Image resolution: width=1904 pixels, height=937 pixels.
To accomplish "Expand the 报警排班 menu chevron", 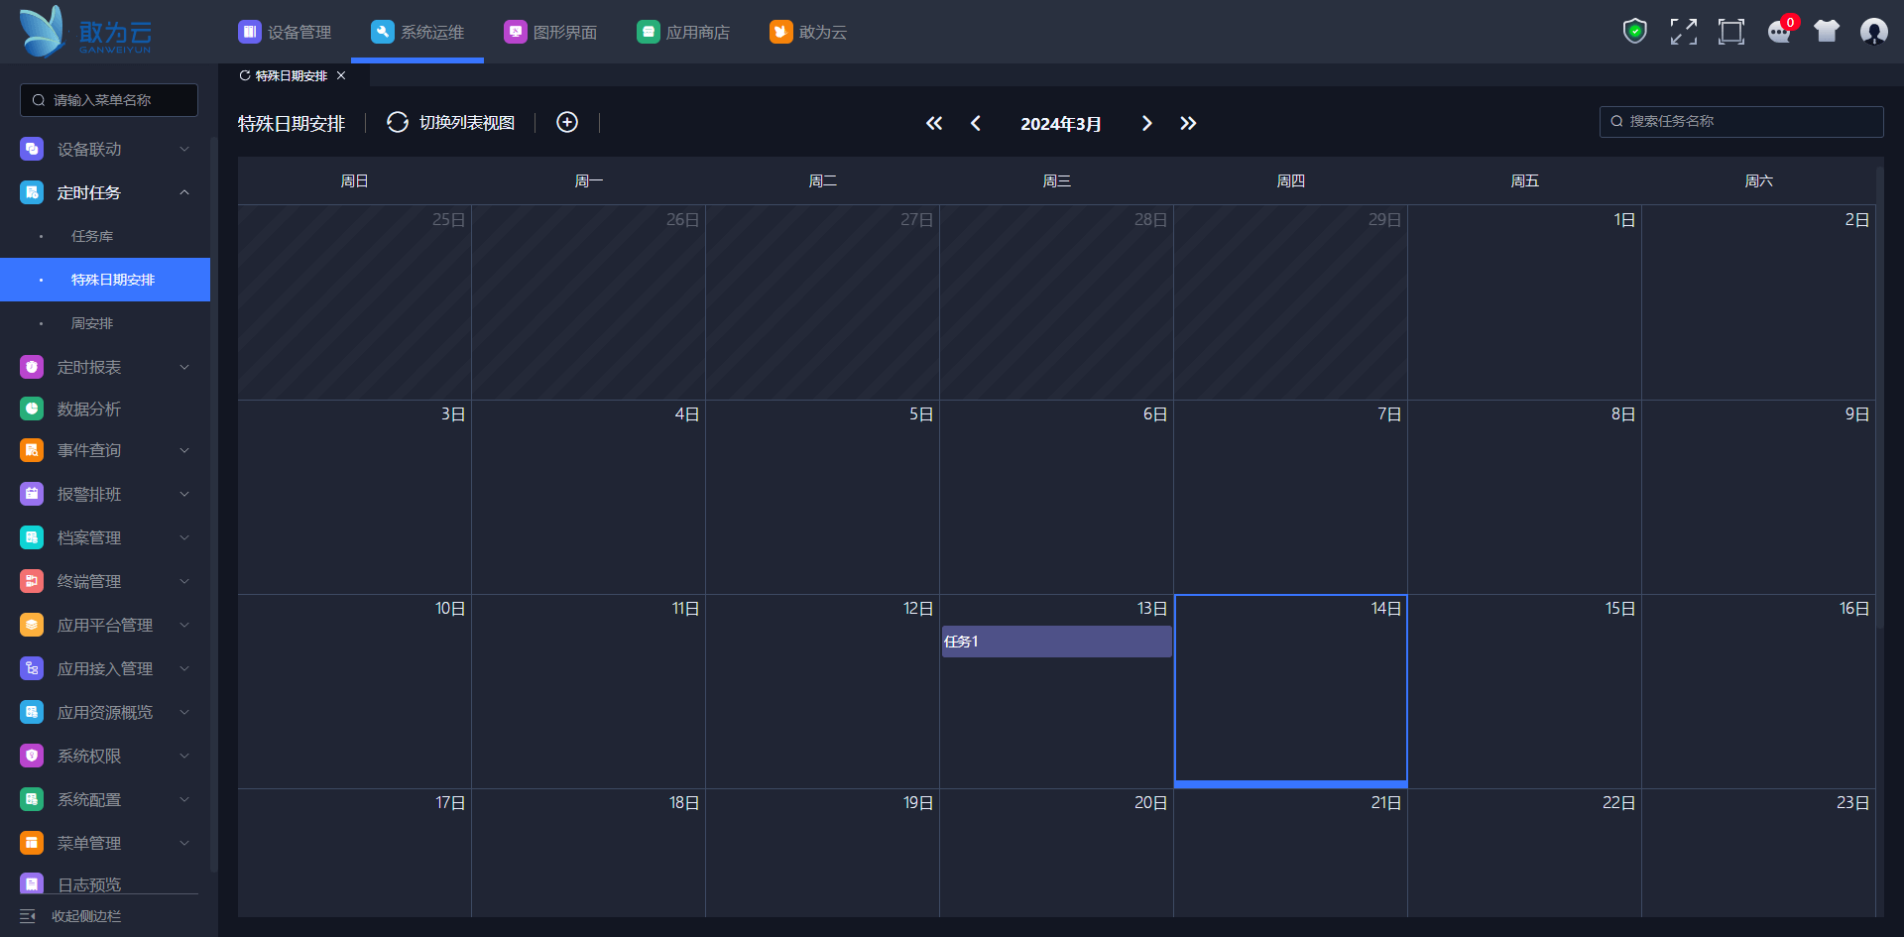I will pyautogui.click(x=184, y=494).
